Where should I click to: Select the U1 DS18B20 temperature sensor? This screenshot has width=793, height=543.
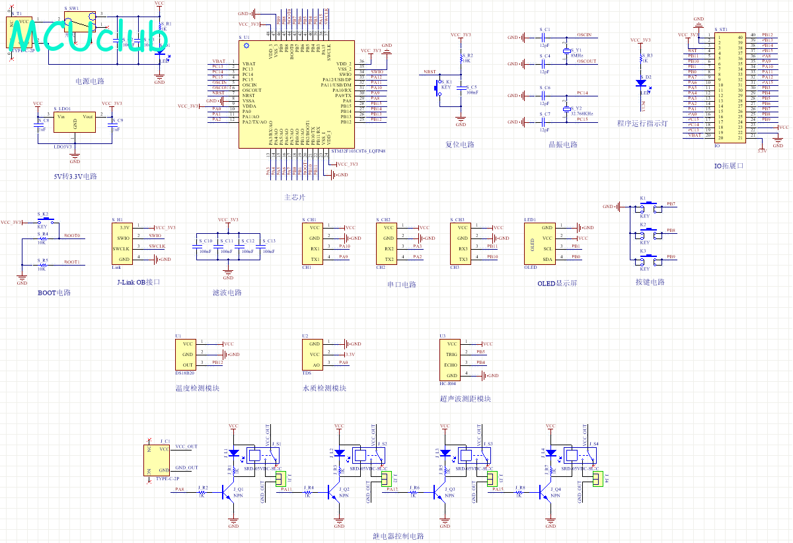coord(186,355)
